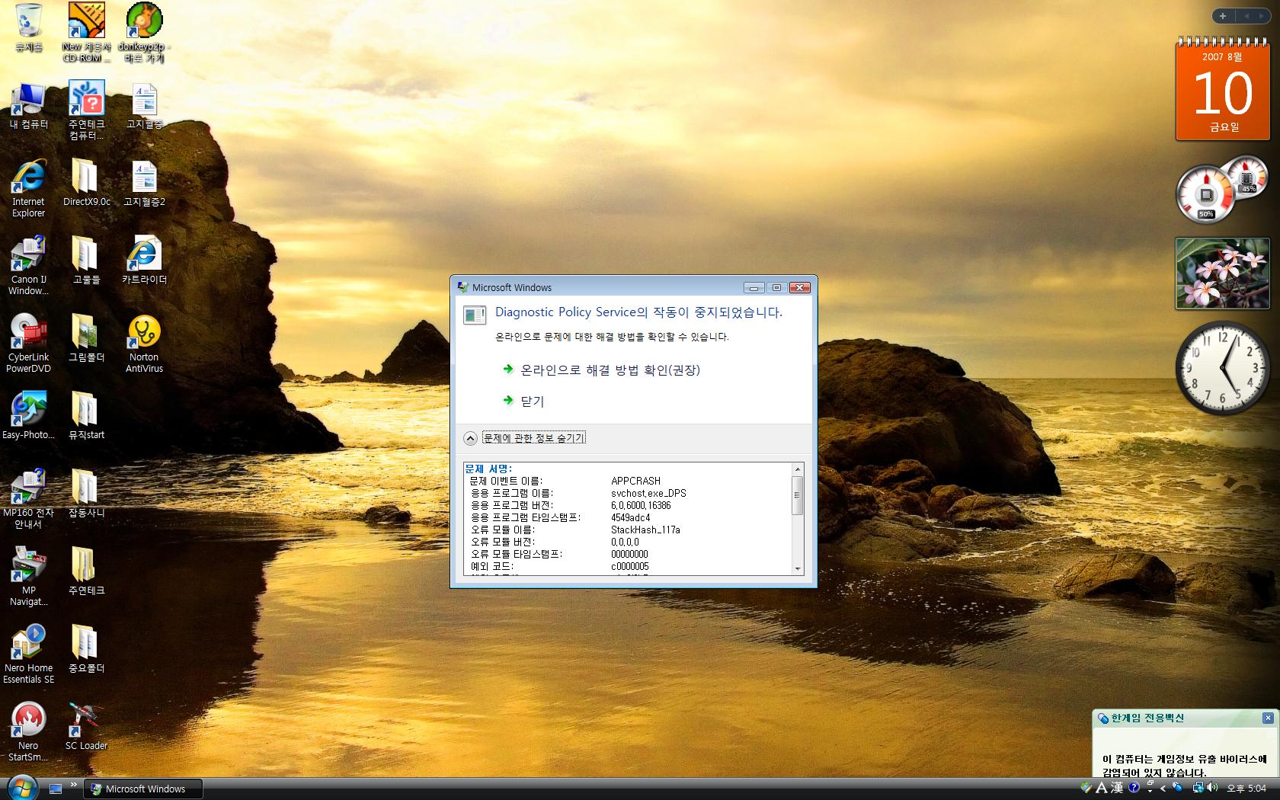Open the 고지혈증 document icon
The image size is (1280, 800).
(x=144, y=105)
